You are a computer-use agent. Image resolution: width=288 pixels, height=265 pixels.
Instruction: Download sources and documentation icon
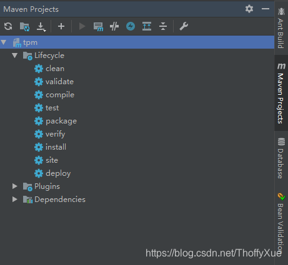41,27
